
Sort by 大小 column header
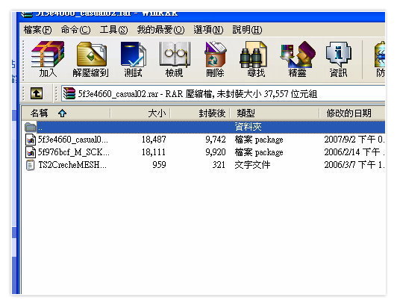[140, 113]
